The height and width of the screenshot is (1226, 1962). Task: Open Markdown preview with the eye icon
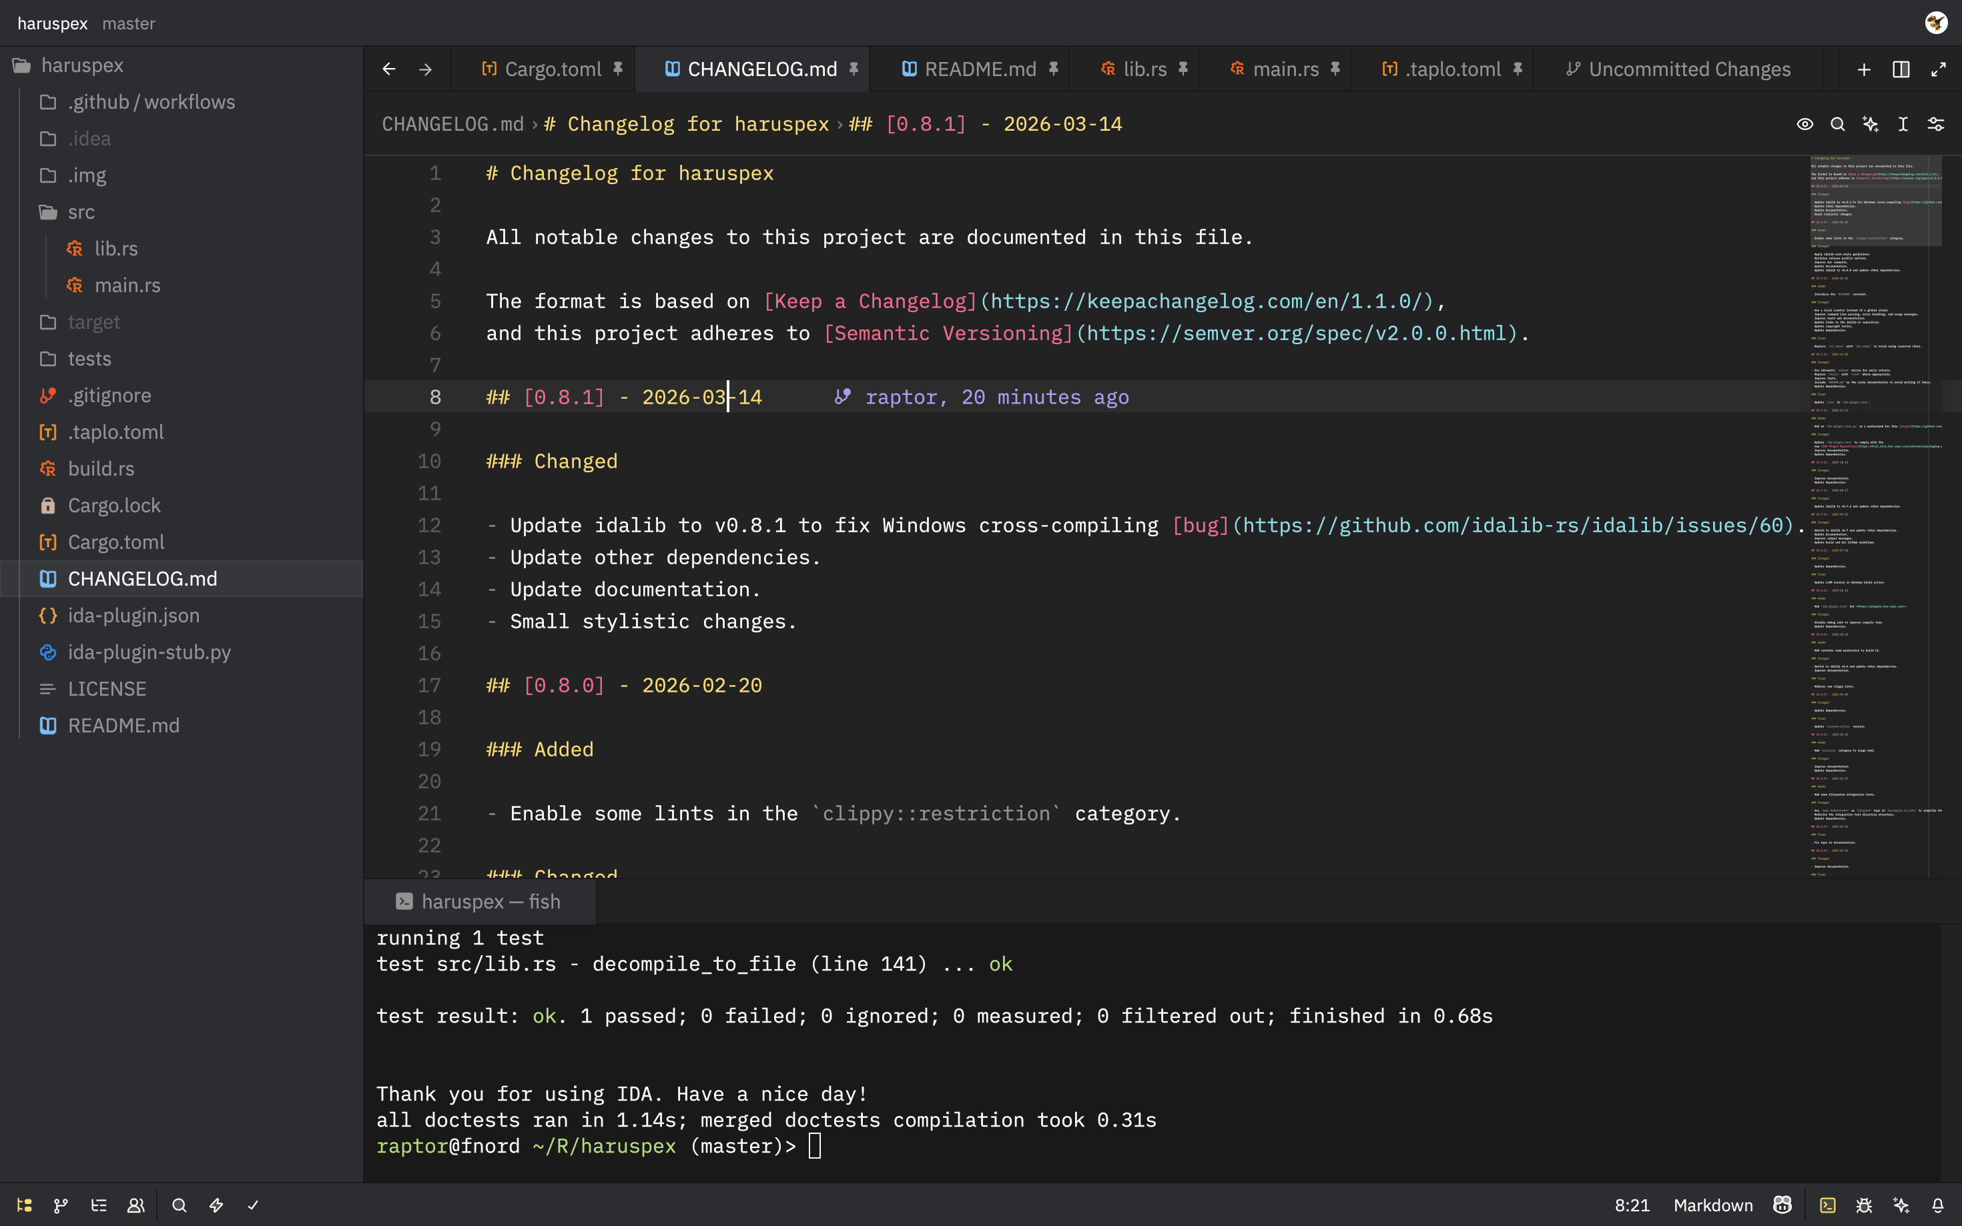1805,124
